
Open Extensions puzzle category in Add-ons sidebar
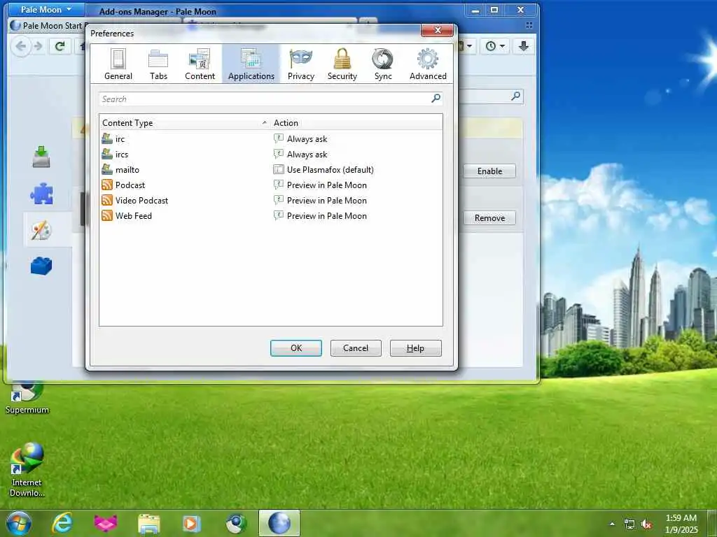pos(41,194)
